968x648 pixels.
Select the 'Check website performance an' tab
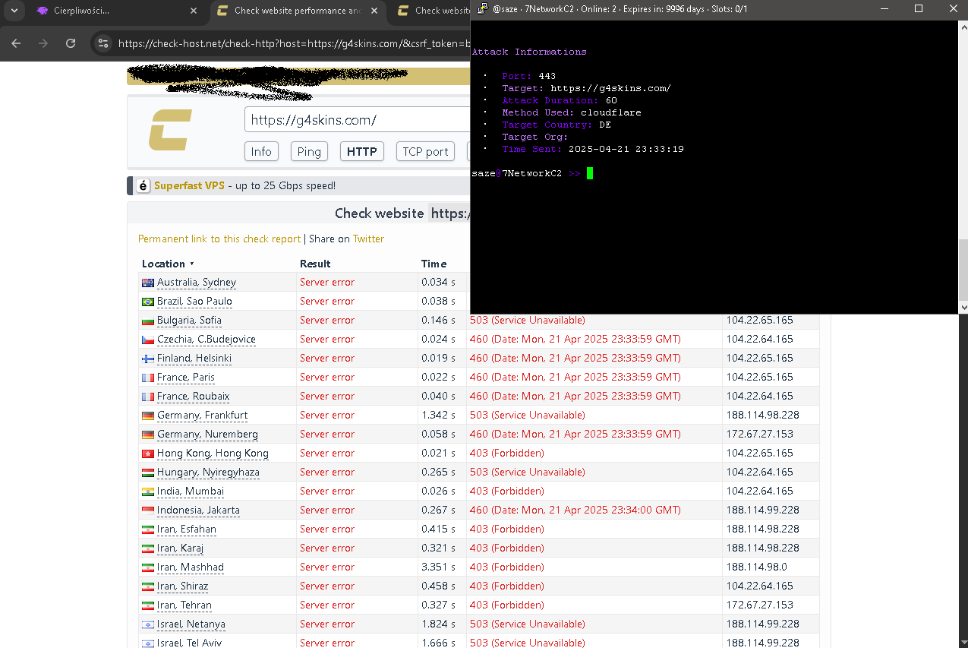pyautogui.click(x=297, y=11)
